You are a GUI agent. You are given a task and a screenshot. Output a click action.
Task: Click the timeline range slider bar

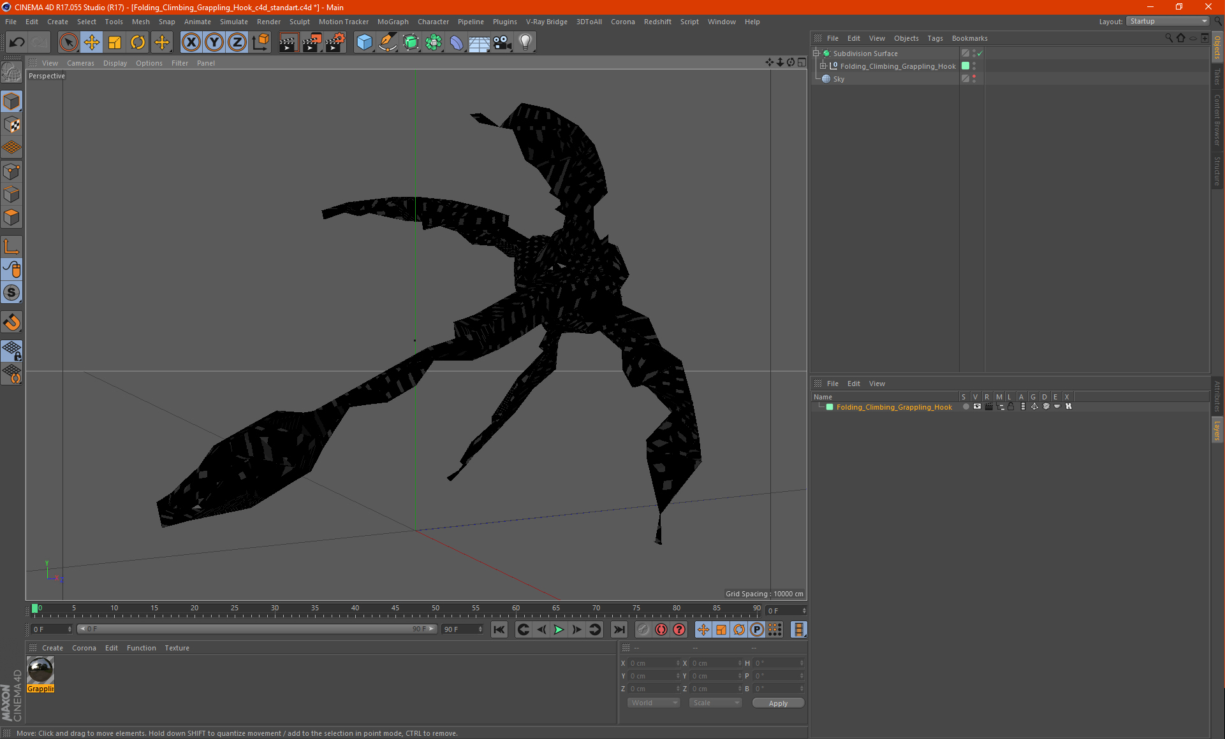coord(257,629)
